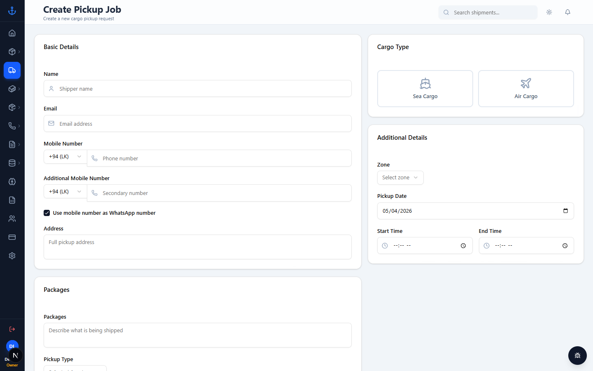Click the Email address input field

point(198,124)
